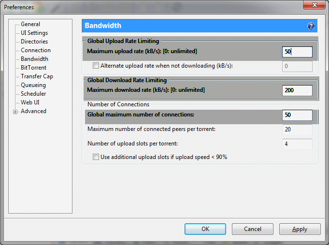This screenshot has height=245, width=329.
Task: Click the Bandwidth panel title header
Action: point(200,26)
